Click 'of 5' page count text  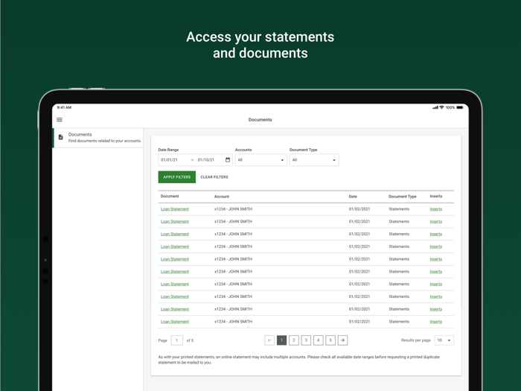190,340
